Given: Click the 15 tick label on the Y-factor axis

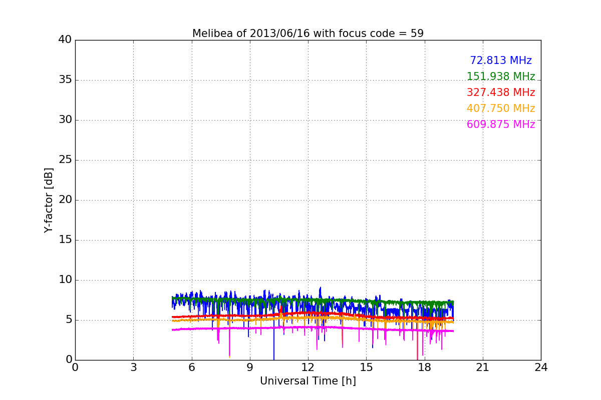Looking at the screenshot, I should click(x=65, y=240).
